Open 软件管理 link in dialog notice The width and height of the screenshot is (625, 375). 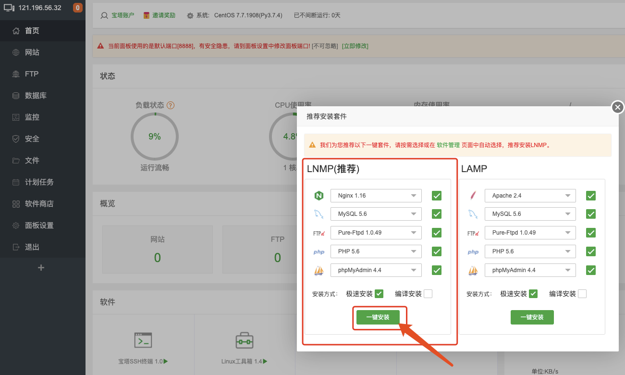(x=448, y=145)
